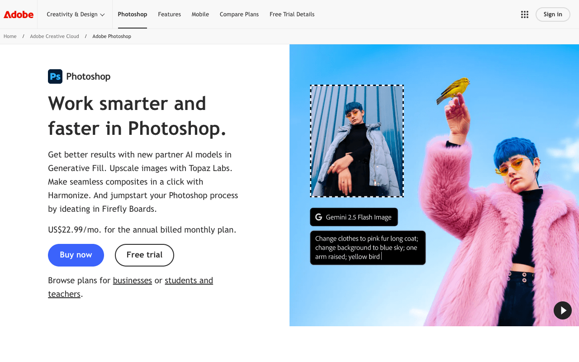Screen dimensions: 579x362
Task: Click the Adobe Photoshop breadcrumb
Action: point(112,36)
